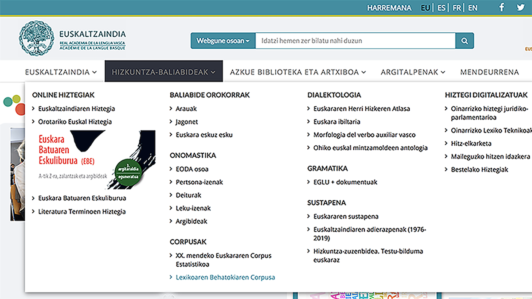Image resolution: width=532 pixels, height=299 pixels.
Task: Expand the Euskaltzaindia main menu
Action: (x=61, y=72)
